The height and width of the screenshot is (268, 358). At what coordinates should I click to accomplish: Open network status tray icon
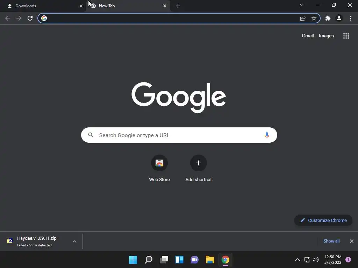tap(307, 260)
